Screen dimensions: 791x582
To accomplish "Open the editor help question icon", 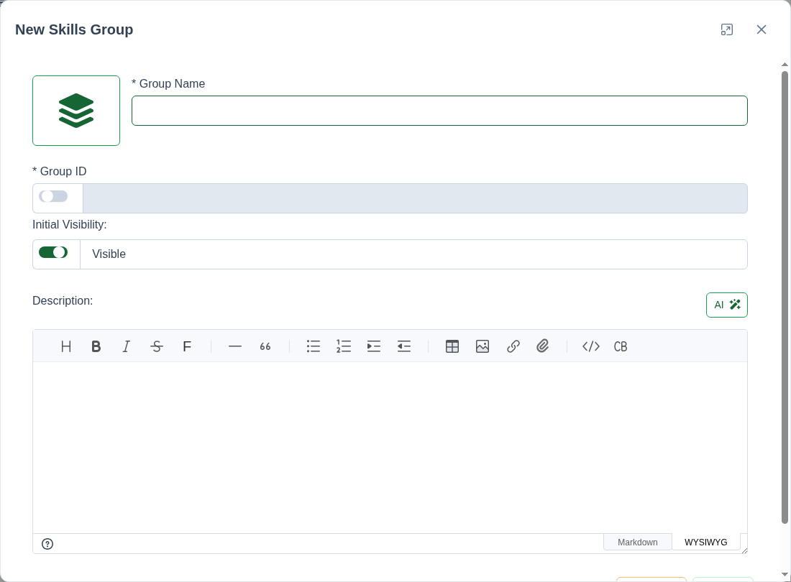I will (x=47, y=544).
